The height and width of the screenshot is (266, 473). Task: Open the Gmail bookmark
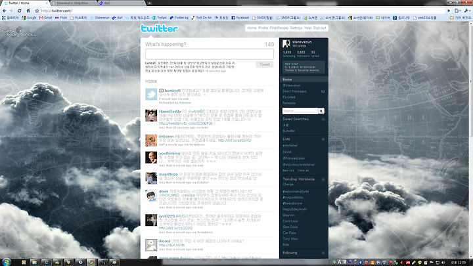(45, 18)
